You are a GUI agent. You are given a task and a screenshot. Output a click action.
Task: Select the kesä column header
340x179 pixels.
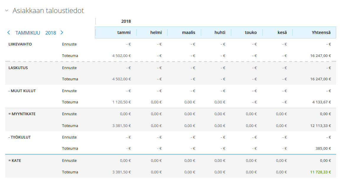282,32
